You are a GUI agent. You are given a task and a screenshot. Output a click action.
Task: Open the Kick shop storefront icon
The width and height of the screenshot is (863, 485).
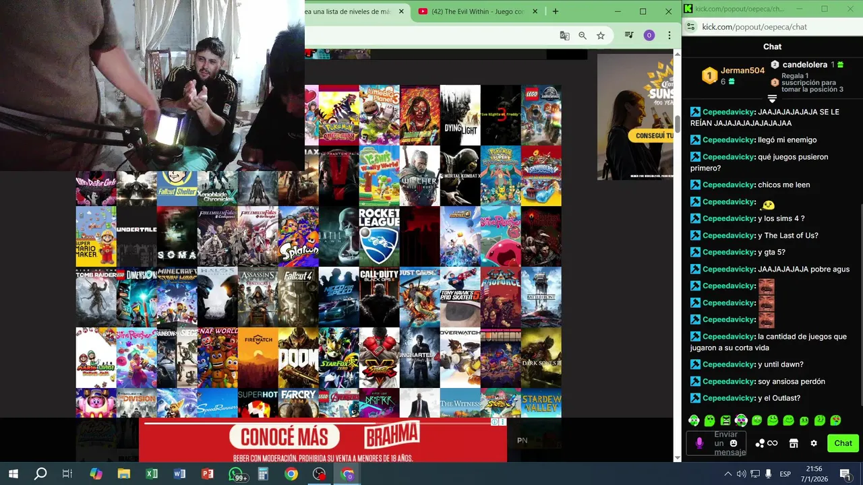click(x=794, y=443)
